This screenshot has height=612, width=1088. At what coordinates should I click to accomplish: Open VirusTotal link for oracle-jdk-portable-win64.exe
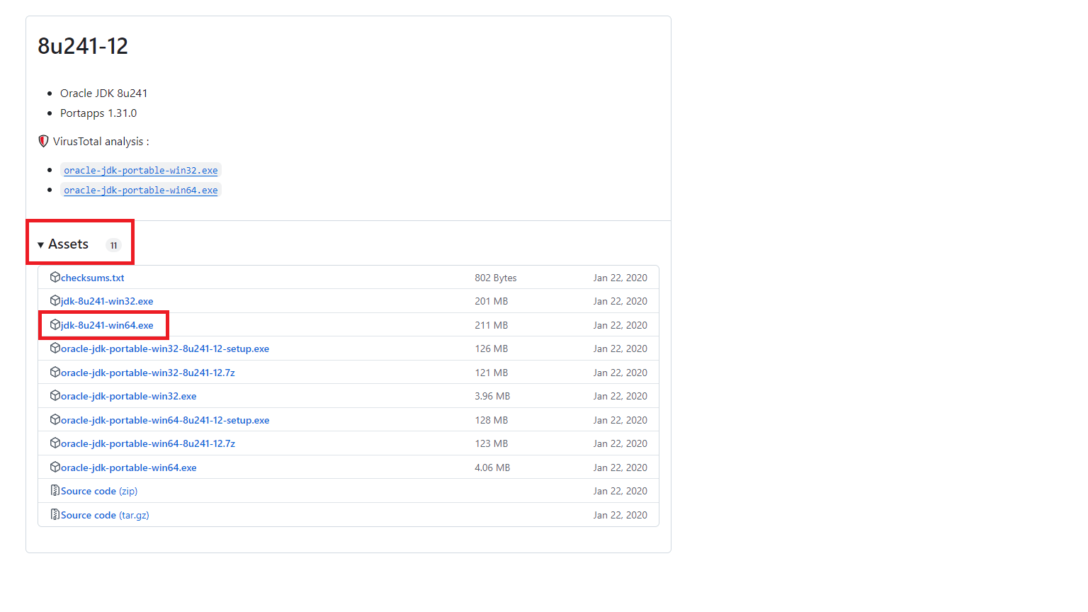[141, 190]
